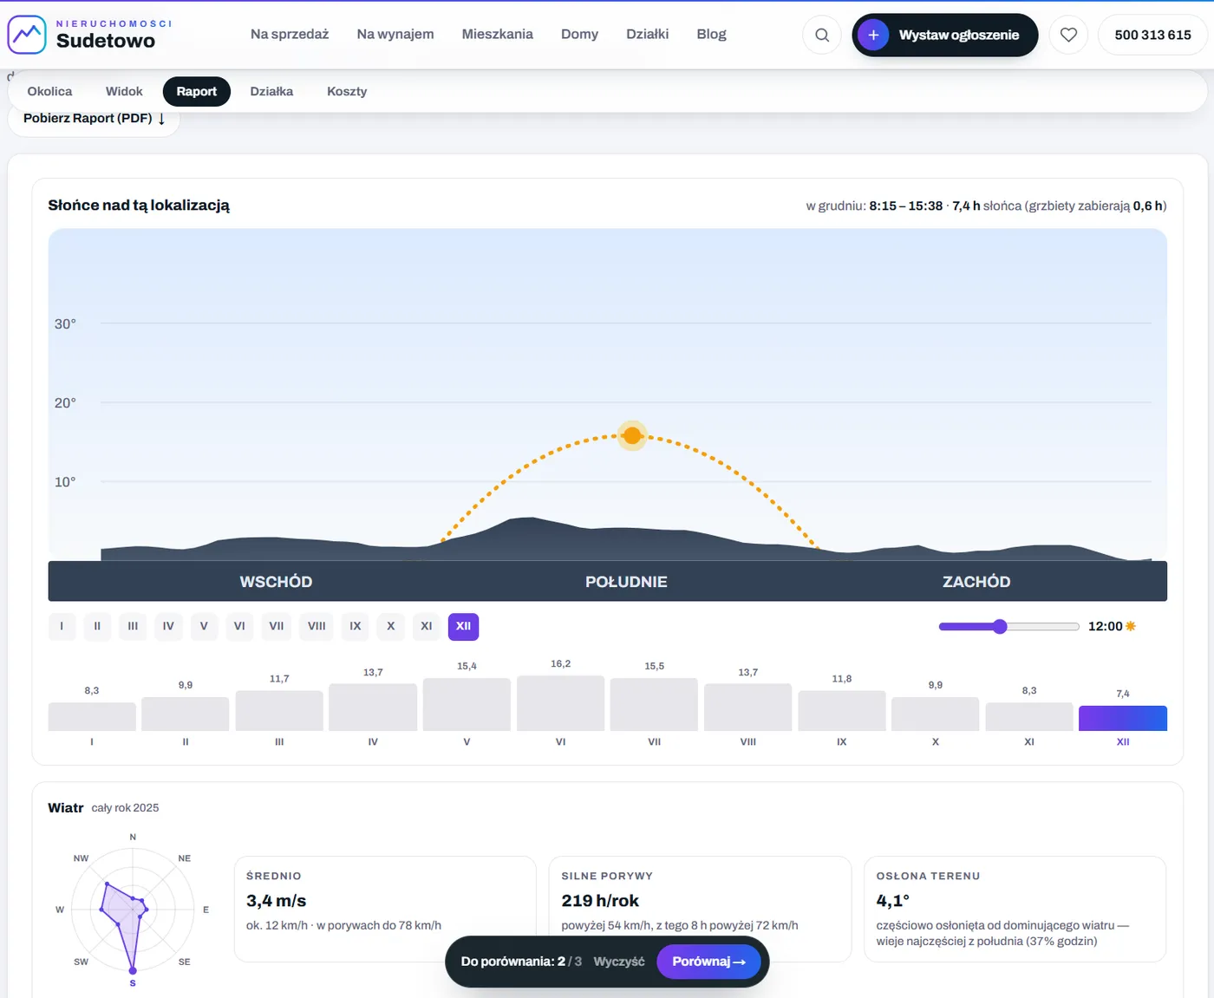Open the Działka tab
This screenshot has width=1214, height=998.
click(271, 91)
